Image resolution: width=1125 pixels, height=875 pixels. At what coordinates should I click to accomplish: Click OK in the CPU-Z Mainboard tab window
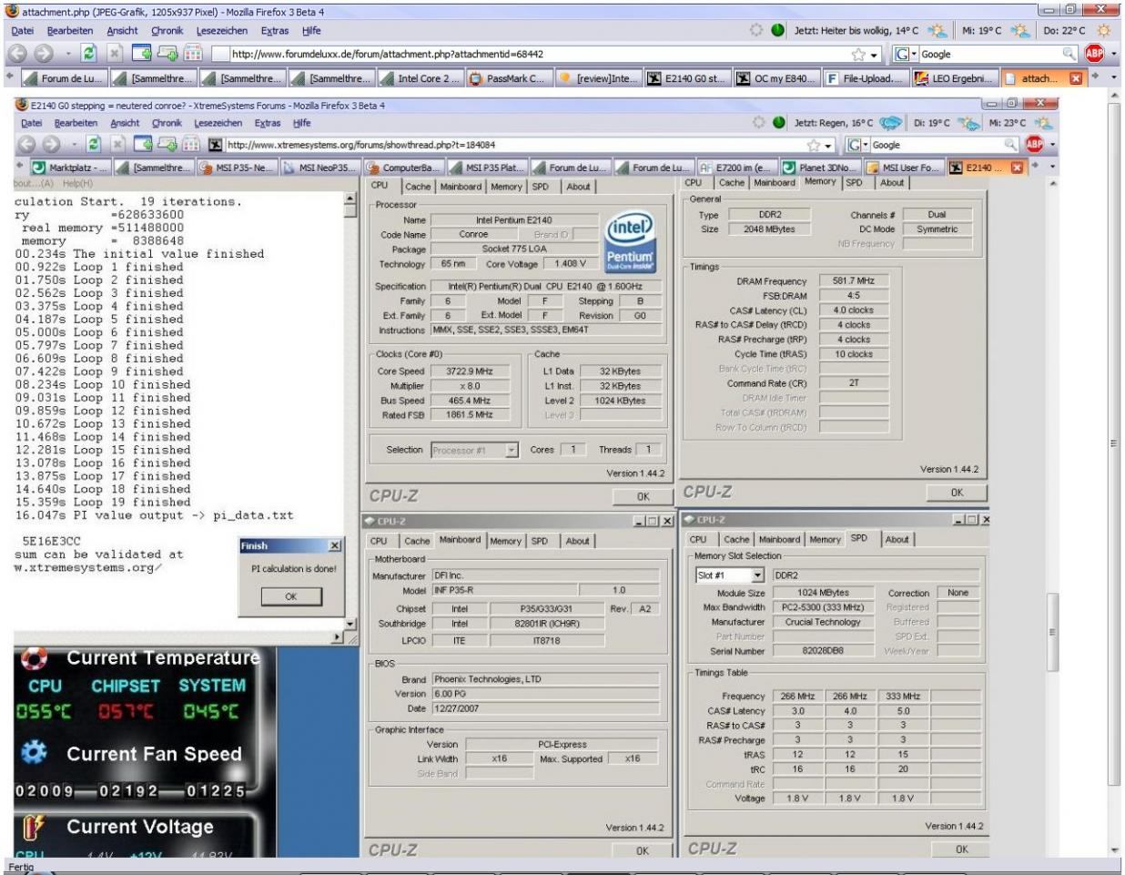point(643,851)
